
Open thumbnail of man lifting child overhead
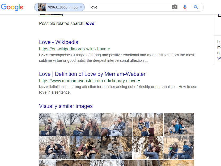pyautogui.click(x=147, y=148)
